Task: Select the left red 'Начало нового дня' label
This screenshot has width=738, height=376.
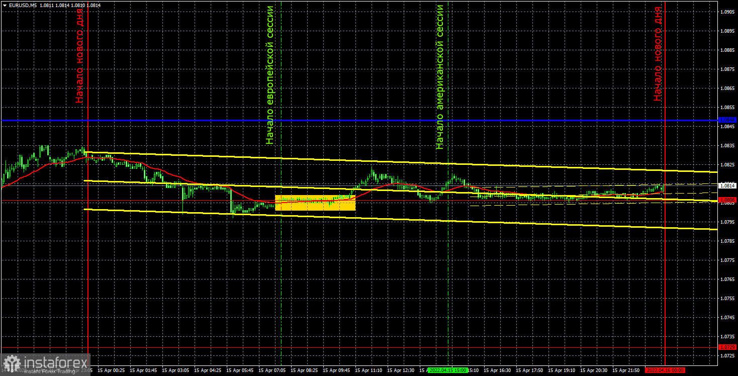Action: [x=80, y=55]
